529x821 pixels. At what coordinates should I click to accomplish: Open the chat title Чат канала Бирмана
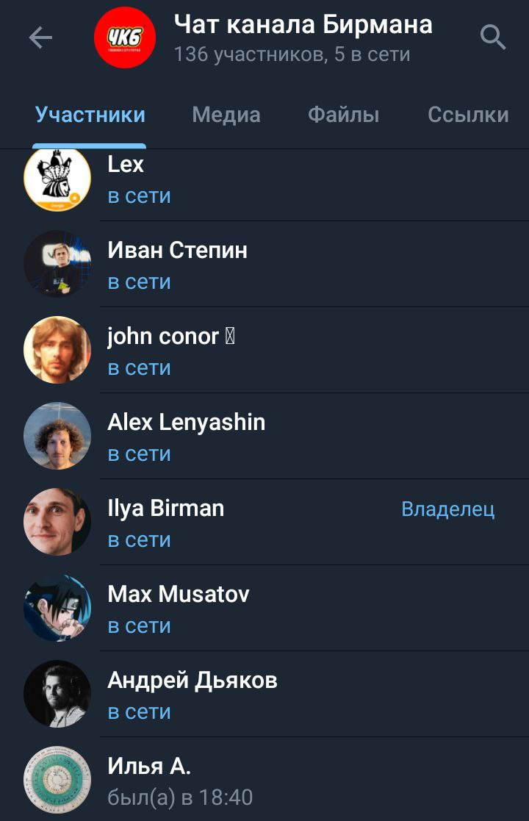(x=303, y=24)
